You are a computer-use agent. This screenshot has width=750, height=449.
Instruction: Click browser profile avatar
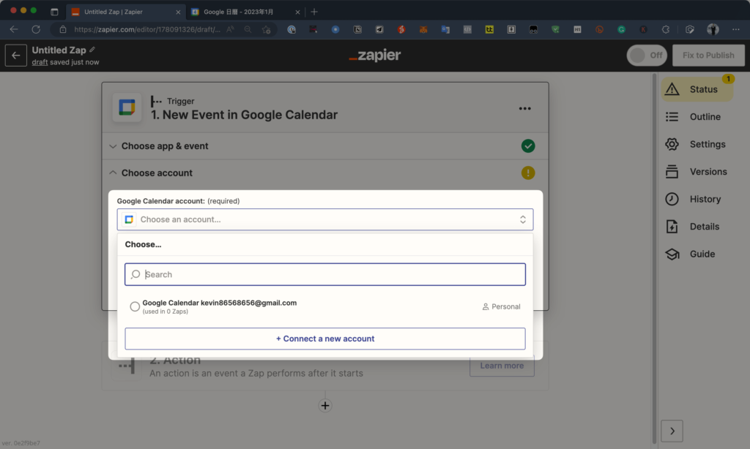point(713,29)
